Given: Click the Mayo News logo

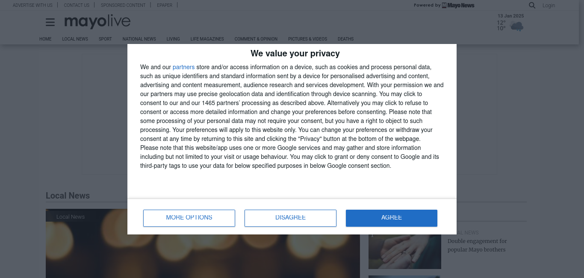Looking at the screenshot, I should click(458, 5).
